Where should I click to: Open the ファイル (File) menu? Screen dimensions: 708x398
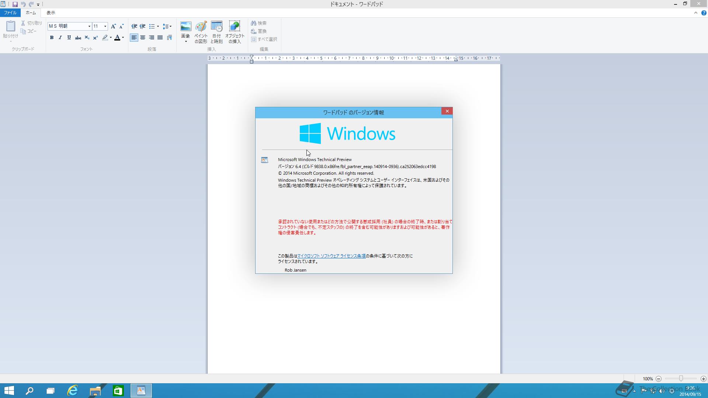pyautogui.click(x=10, y=13)
